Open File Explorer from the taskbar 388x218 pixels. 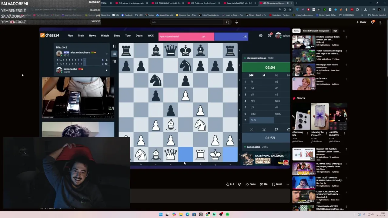181,214
